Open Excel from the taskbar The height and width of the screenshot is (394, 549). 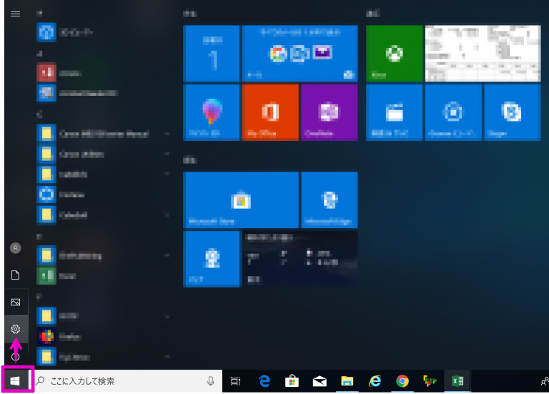click(457, 380)
